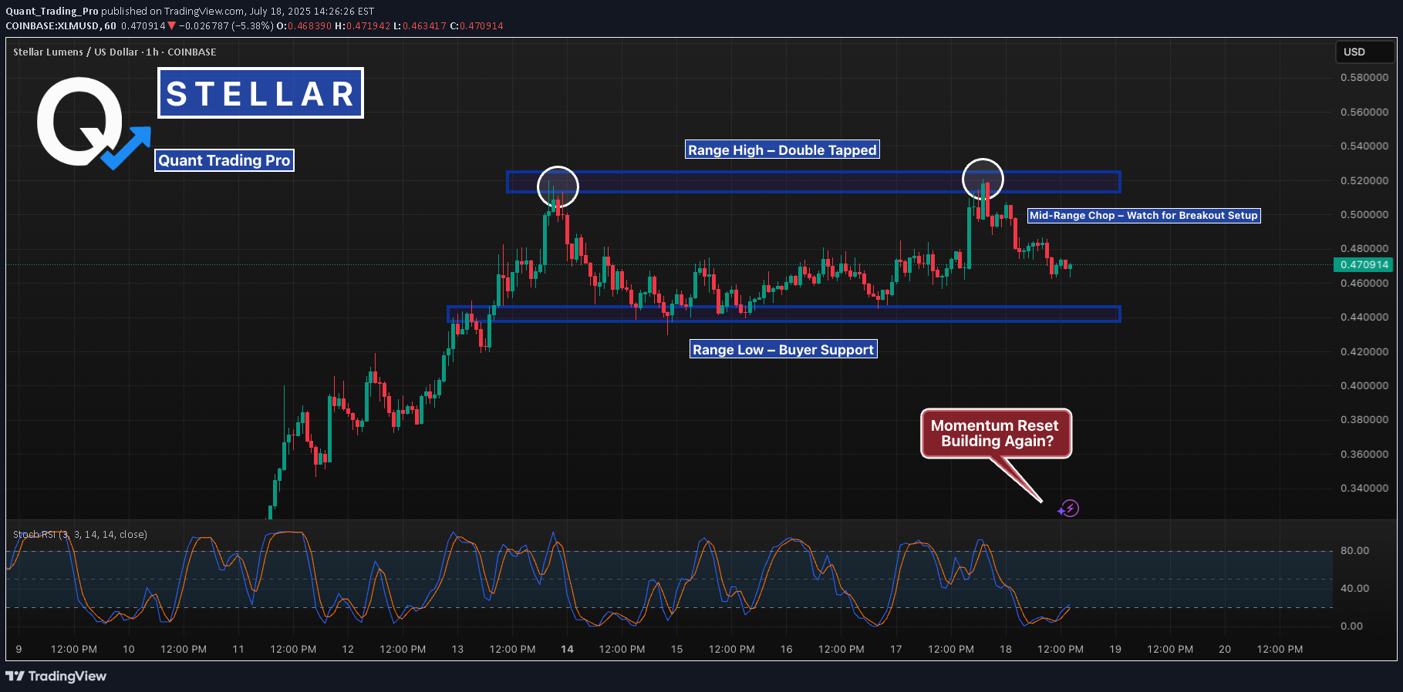The width and height of the screenshot is (1403, 692).
Task: Click the COINBASE:XLMUSD symbol in the header
Action: pyautogui.click(x=61, y=25)
